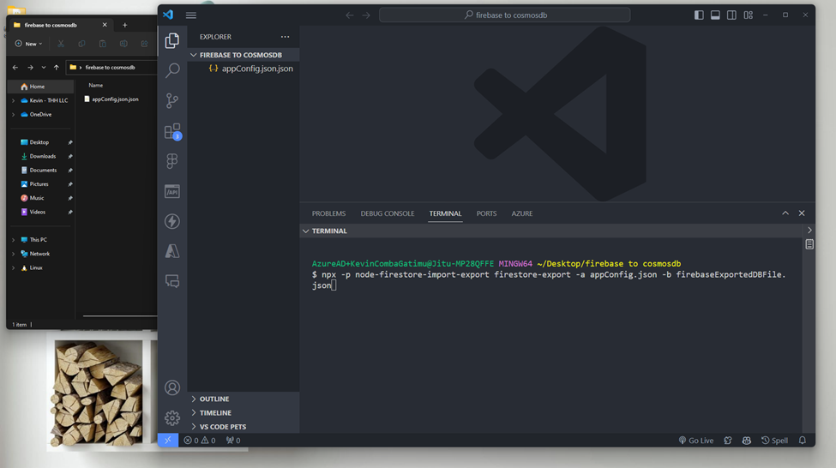Screen dimensions: 836x468
Task: Go back using the title bar arrow
Action: (350, 15)
